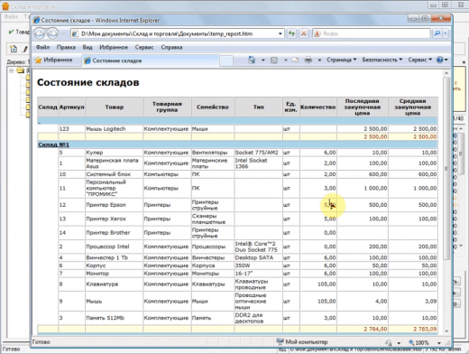Screen dimensions: 469x354
Task: Click the Товар button in background window
Action: [19, 32]
